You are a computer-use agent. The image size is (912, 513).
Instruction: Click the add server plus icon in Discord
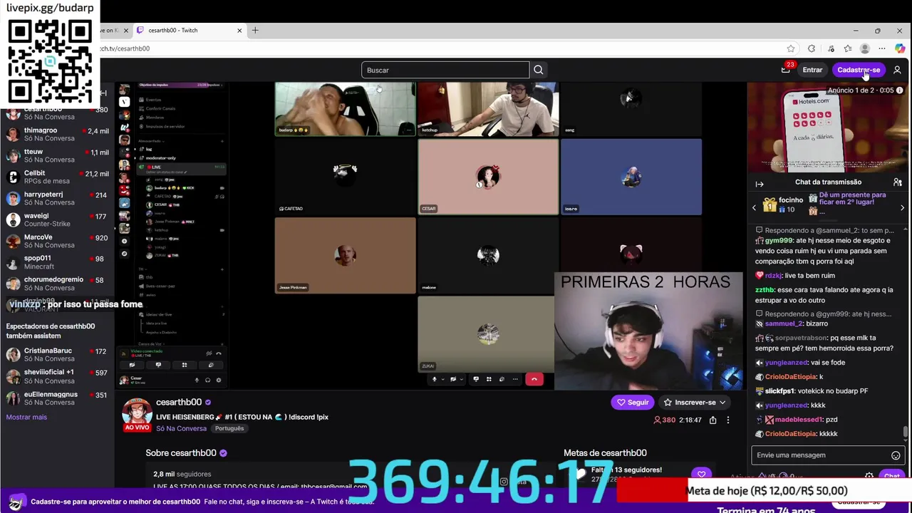(x=124, y=241)
